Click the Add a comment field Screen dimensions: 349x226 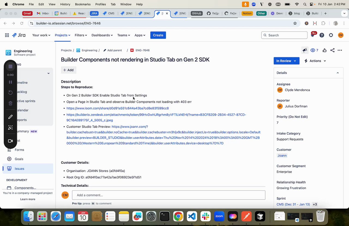pyautogui.click(x=169, y=195)
